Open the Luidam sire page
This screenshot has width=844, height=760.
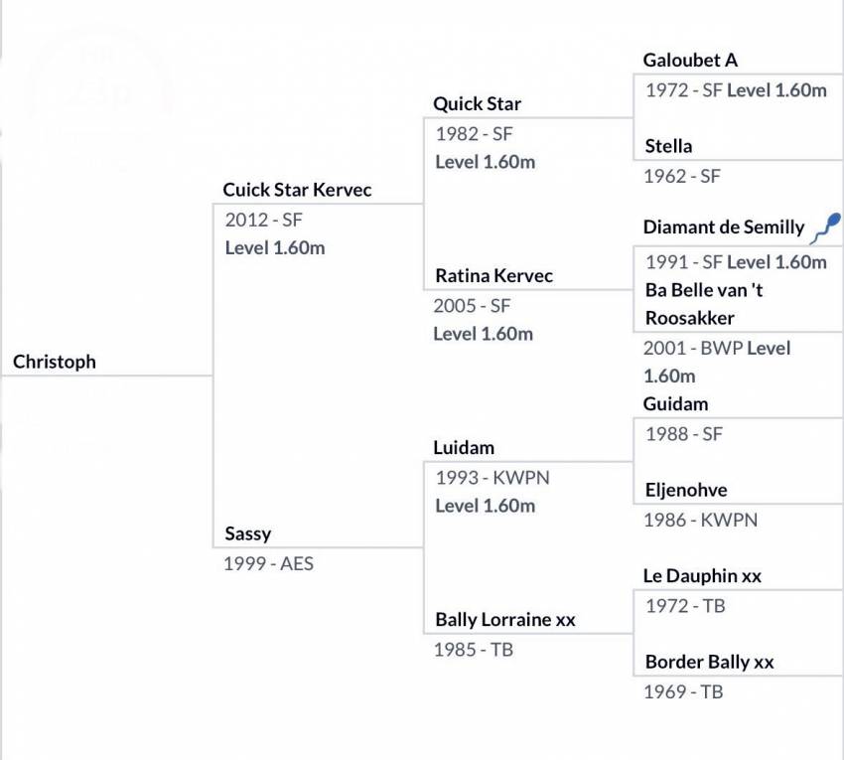[464, 448]
